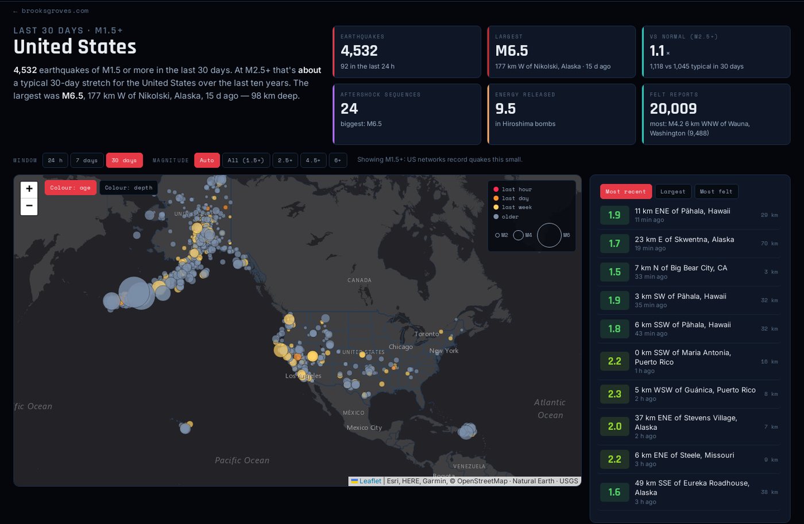804x524 pixels.
Task: Switch to Most recent tab
Action: (x=625, y=192)
